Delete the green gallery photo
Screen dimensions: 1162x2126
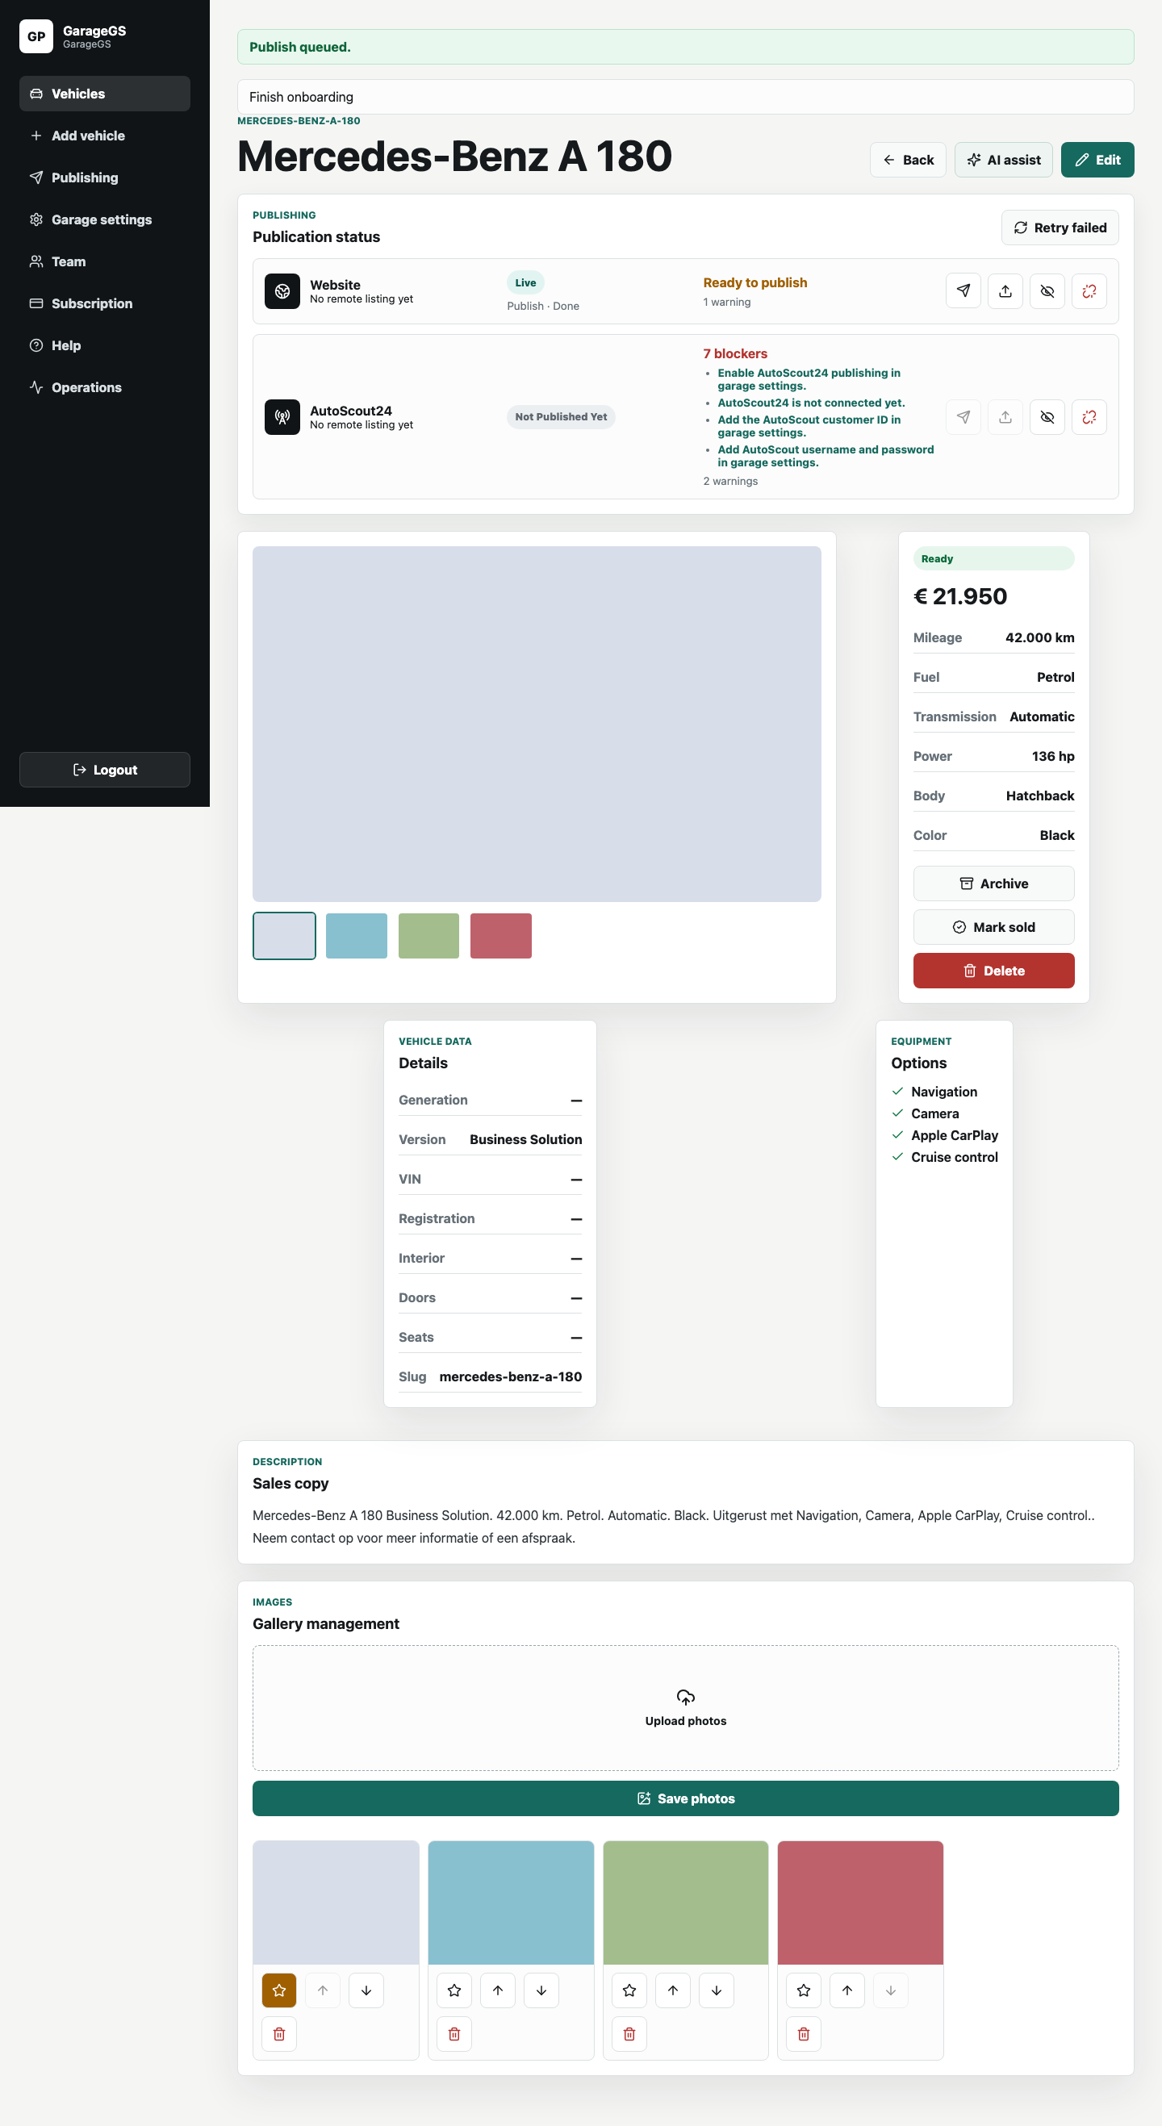click(x=629, y=2033)
